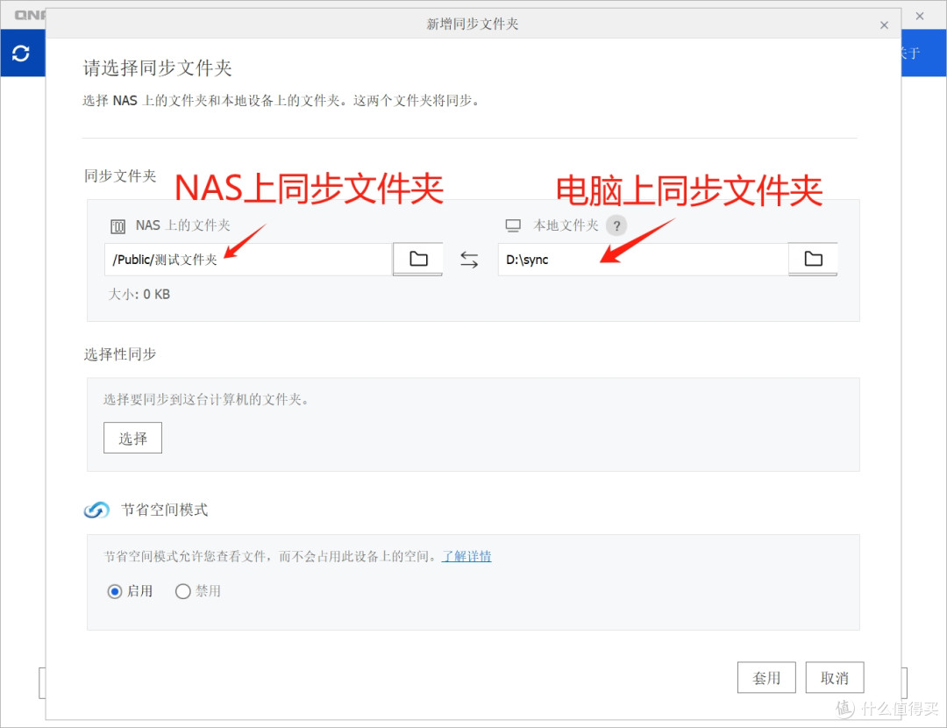Apply settings with the 套用 button
Viewport: 947px width, 728px height.
[766, 678]
